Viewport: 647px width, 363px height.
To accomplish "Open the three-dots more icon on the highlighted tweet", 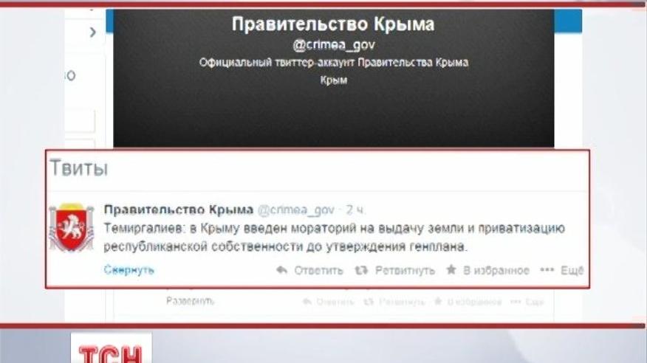I will point(547,270).
